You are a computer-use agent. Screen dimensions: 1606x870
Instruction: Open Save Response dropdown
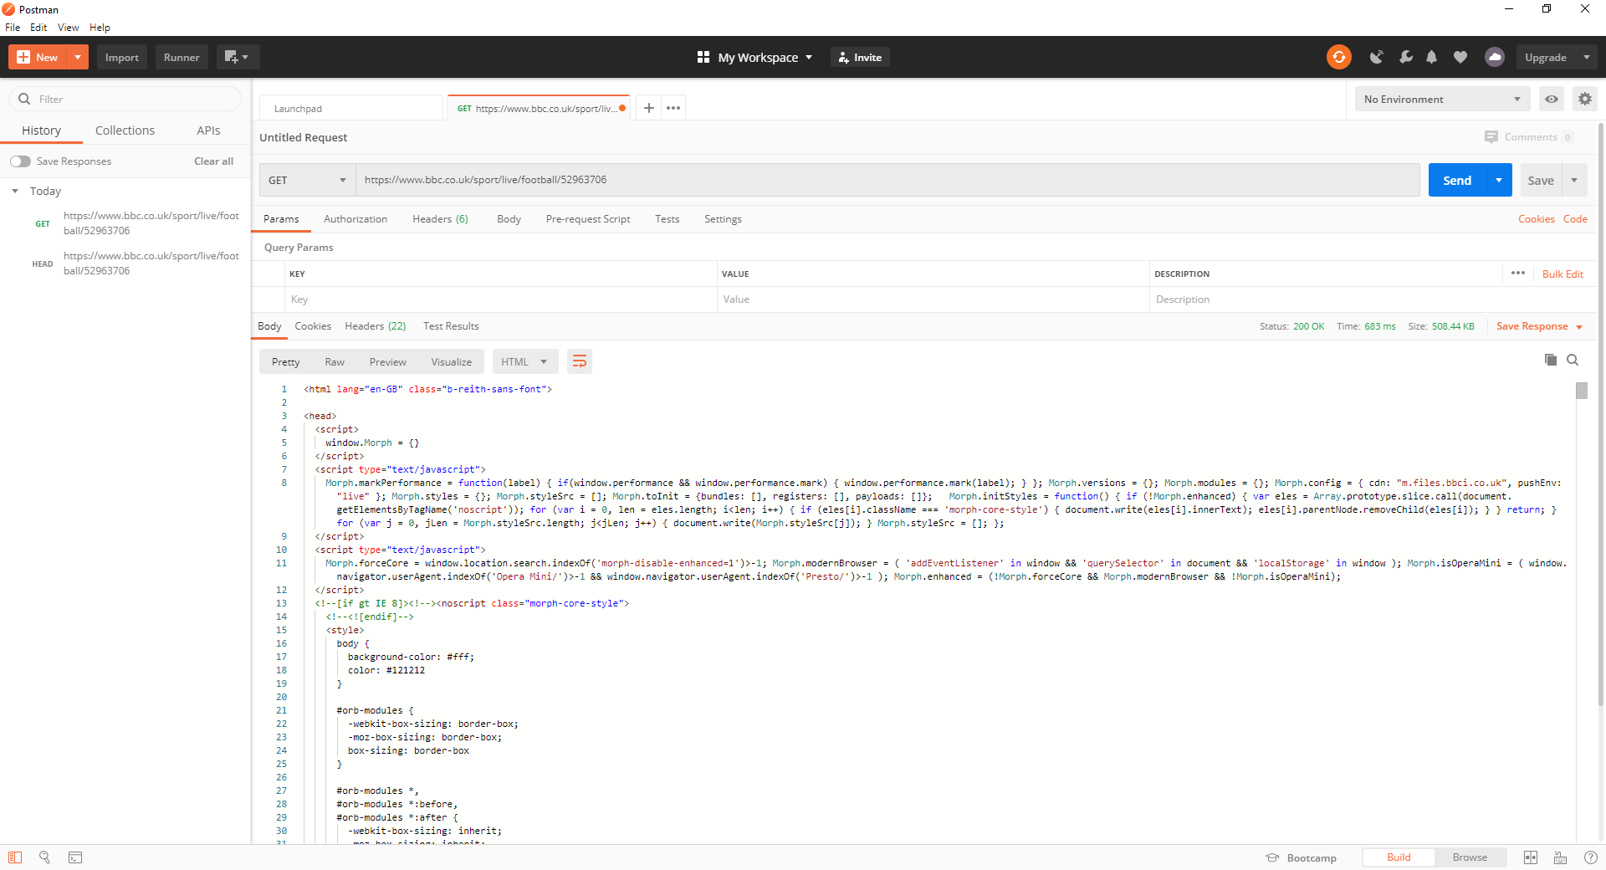(1540, 326)
